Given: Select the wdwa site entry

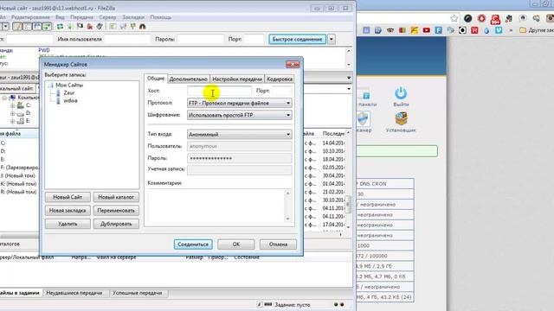Looking at the screenshot, I should [x=70, y=101].
